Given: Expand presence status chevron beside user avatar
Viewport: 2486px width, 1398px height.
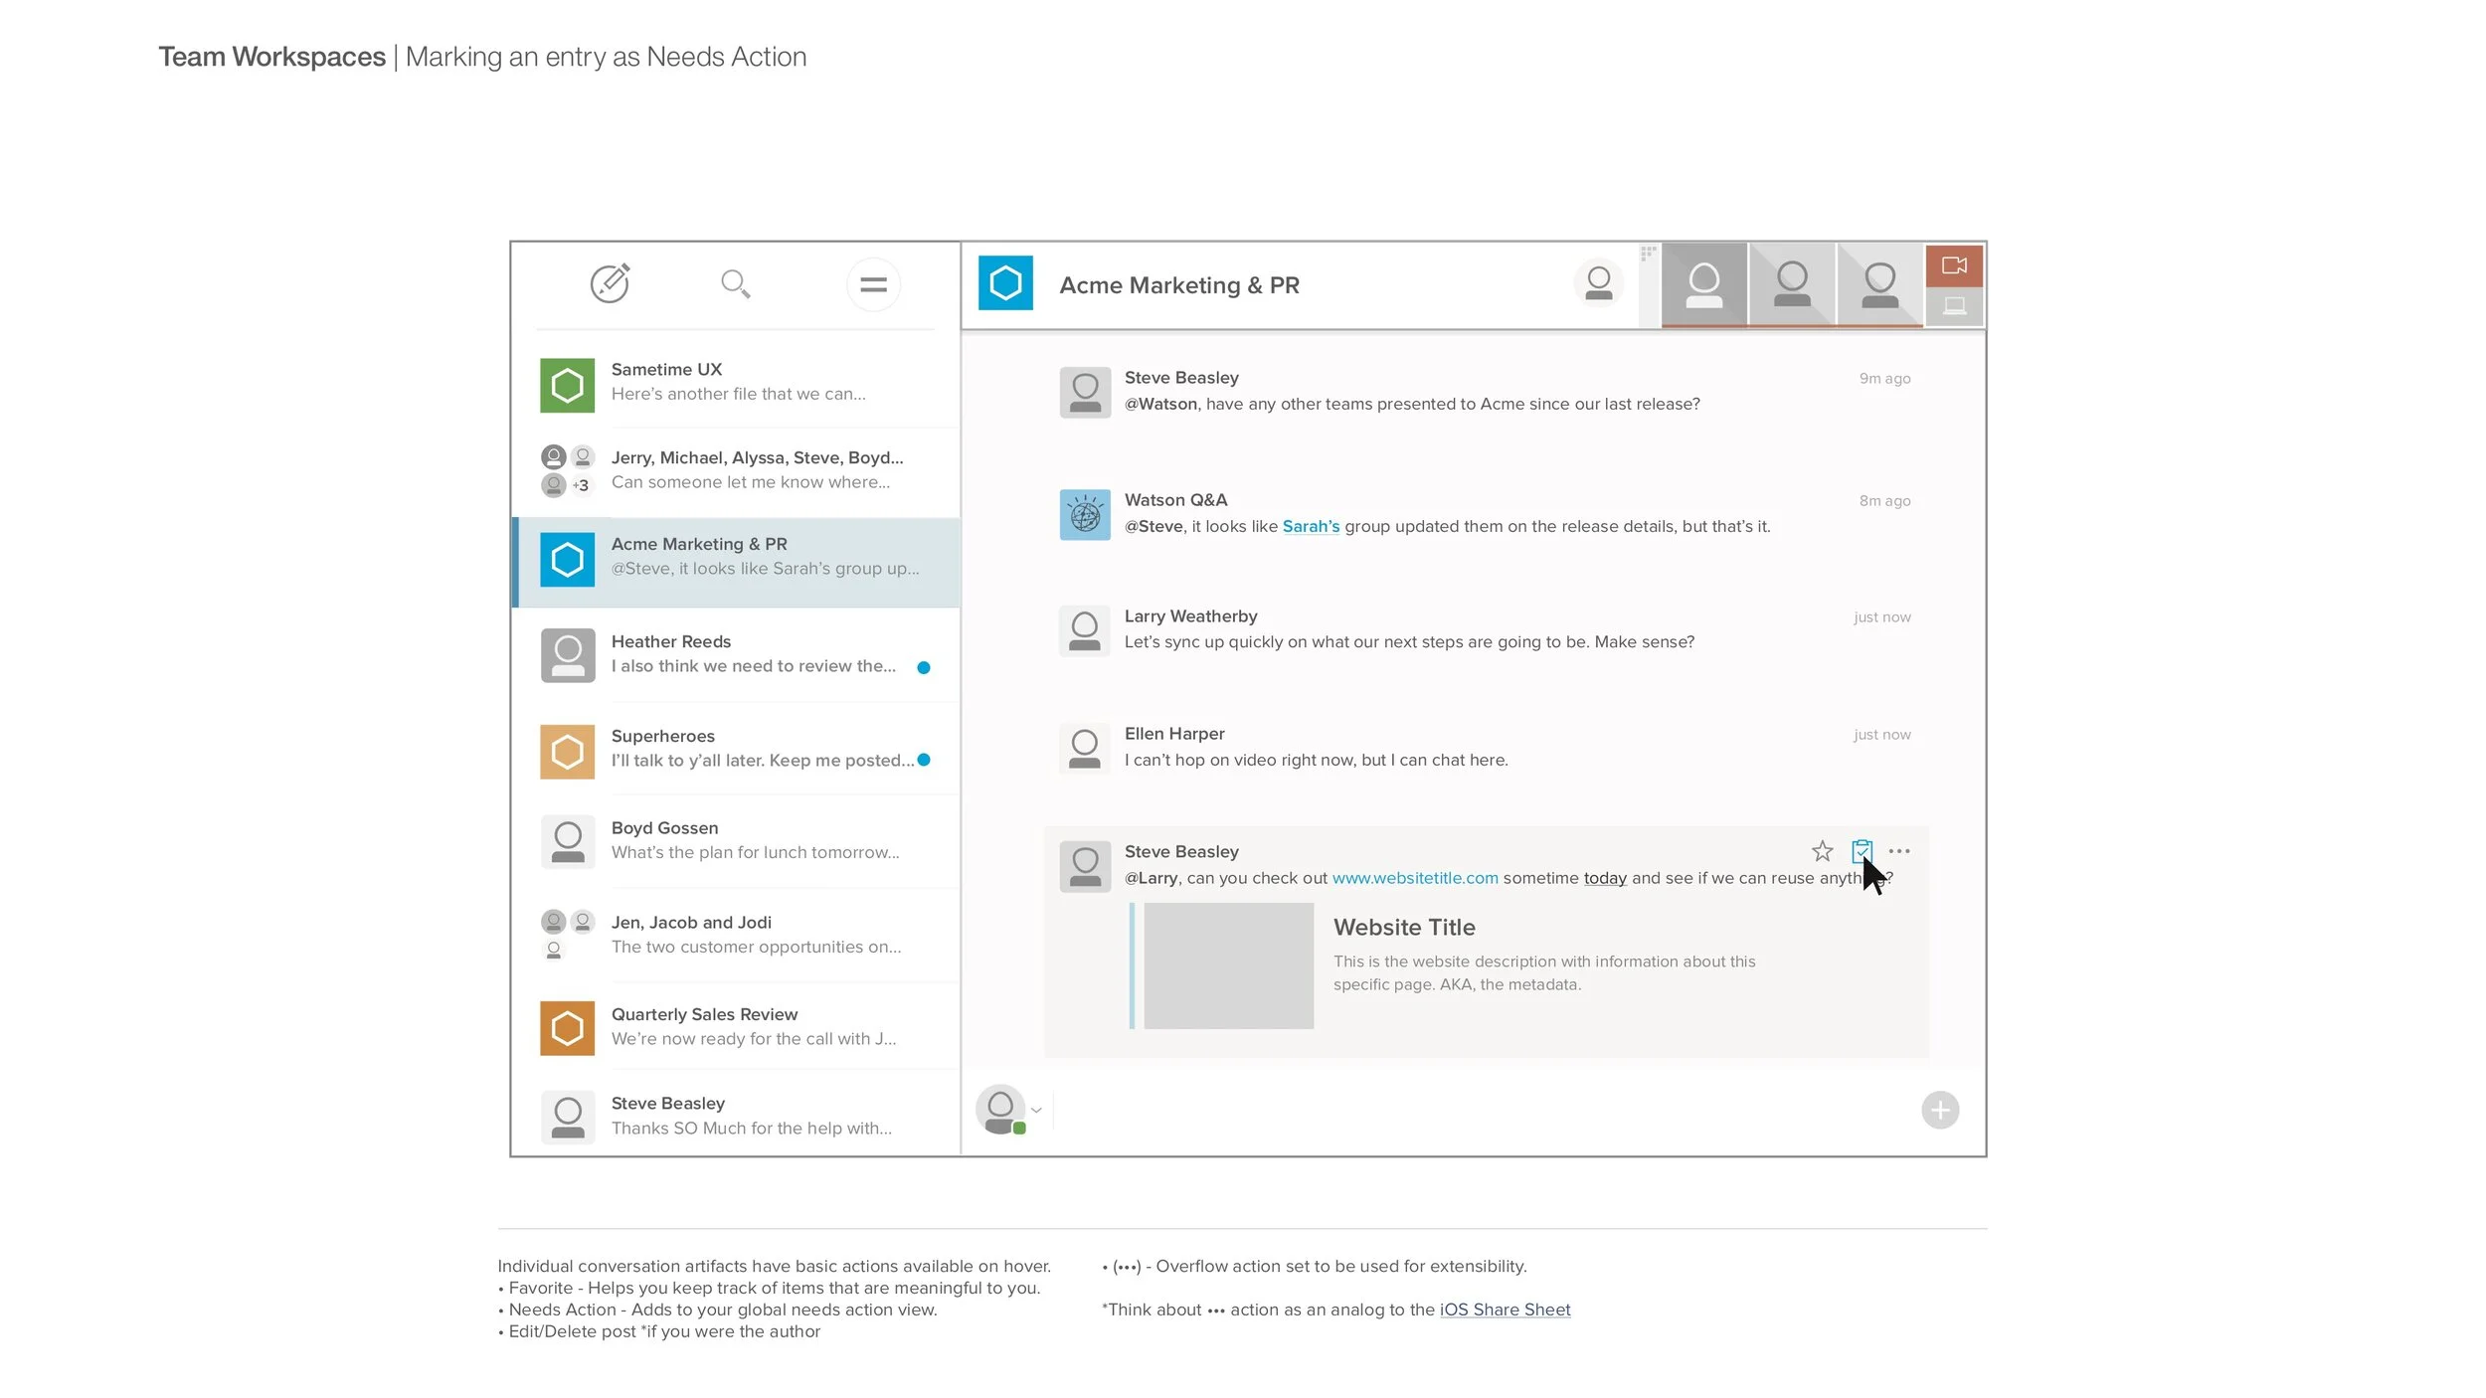Looking at the screenshot, I should coord(1036,1111).
